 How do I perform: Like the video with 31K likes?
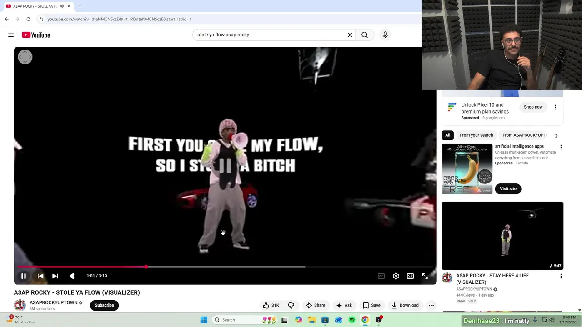pyautogui.click(x=271, y=305)
